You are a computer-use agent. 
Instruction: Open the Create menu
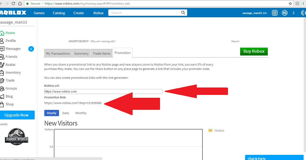(x=79, y=13)
